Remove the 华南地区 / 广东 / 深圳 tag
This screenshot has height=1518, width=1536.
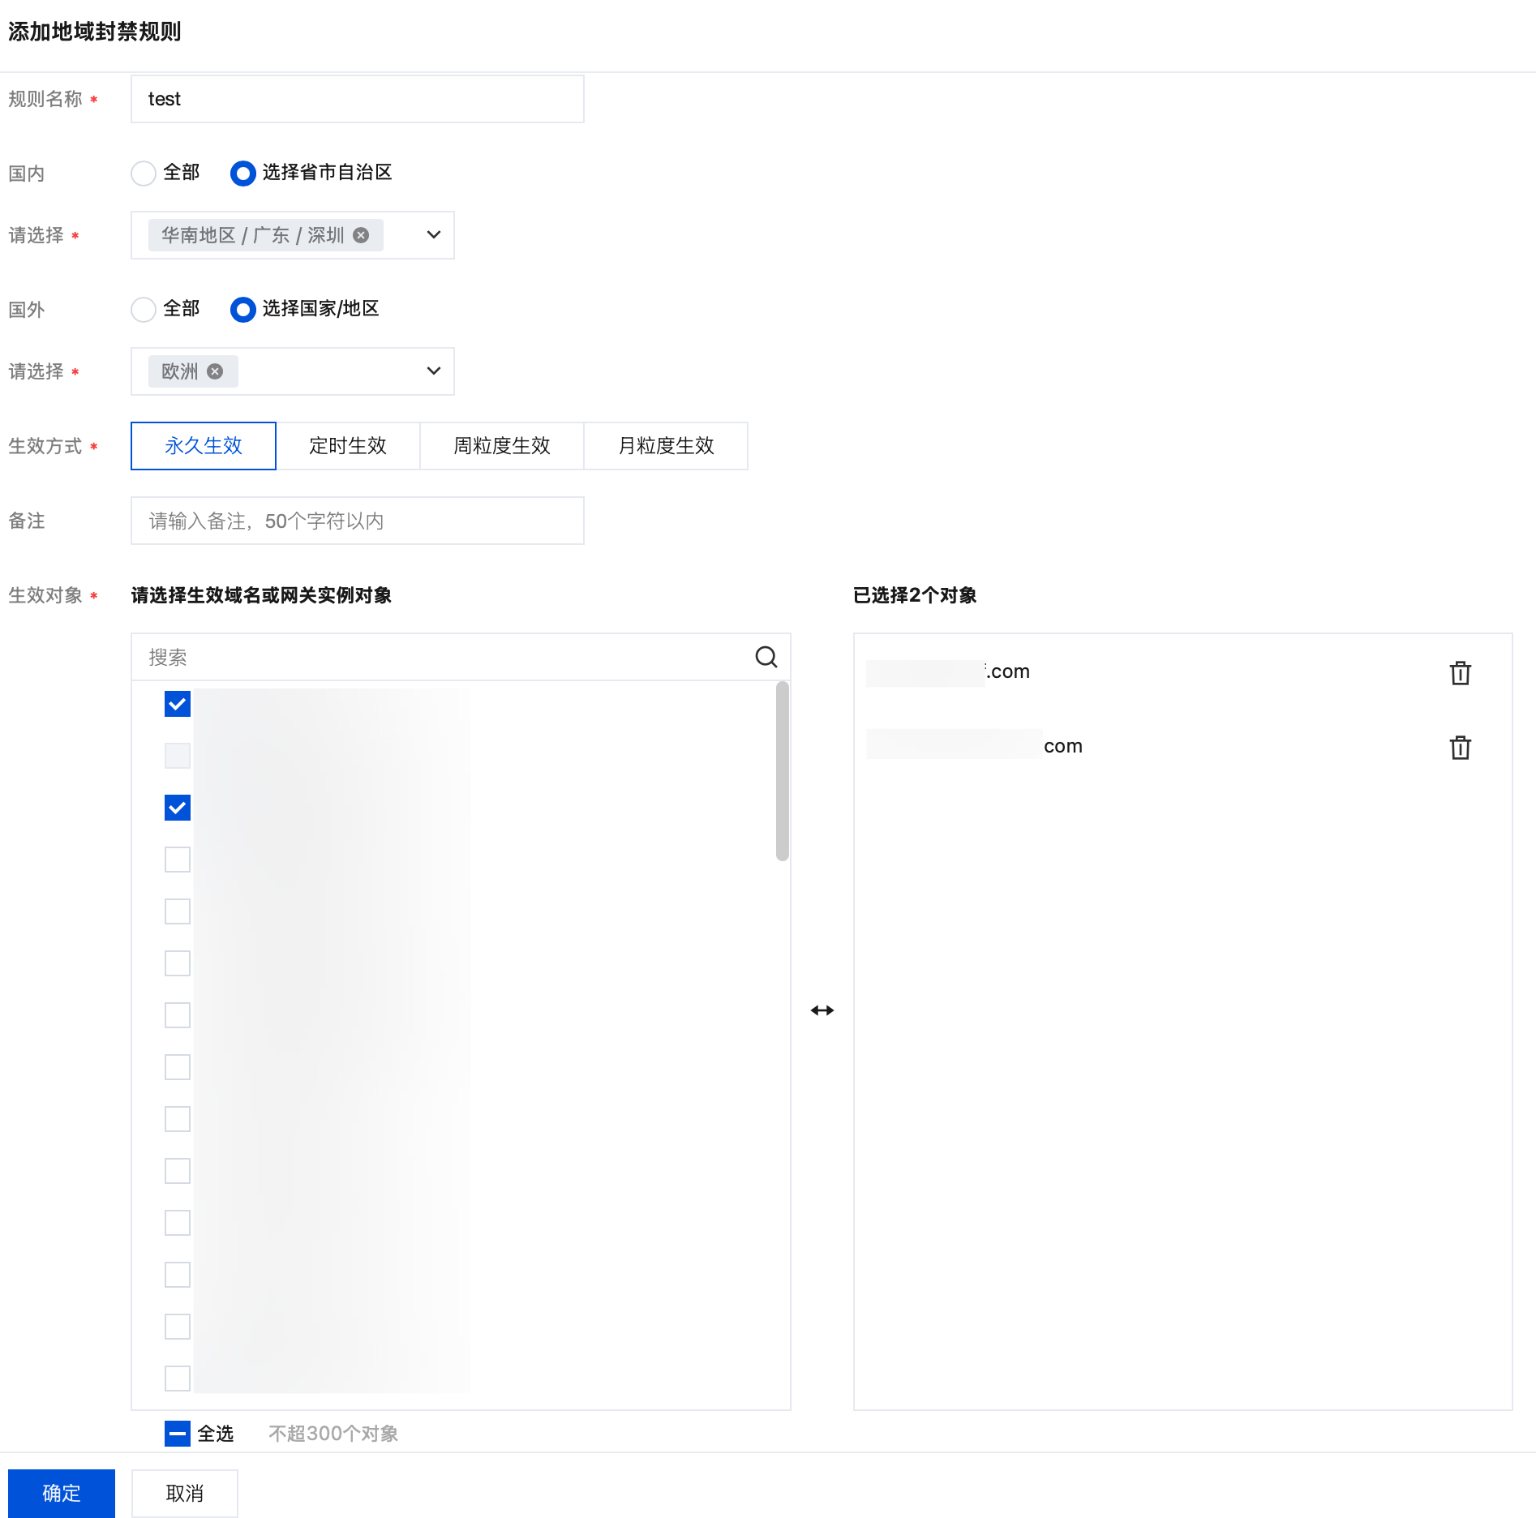pyautogui.click(x=362, y=235)
